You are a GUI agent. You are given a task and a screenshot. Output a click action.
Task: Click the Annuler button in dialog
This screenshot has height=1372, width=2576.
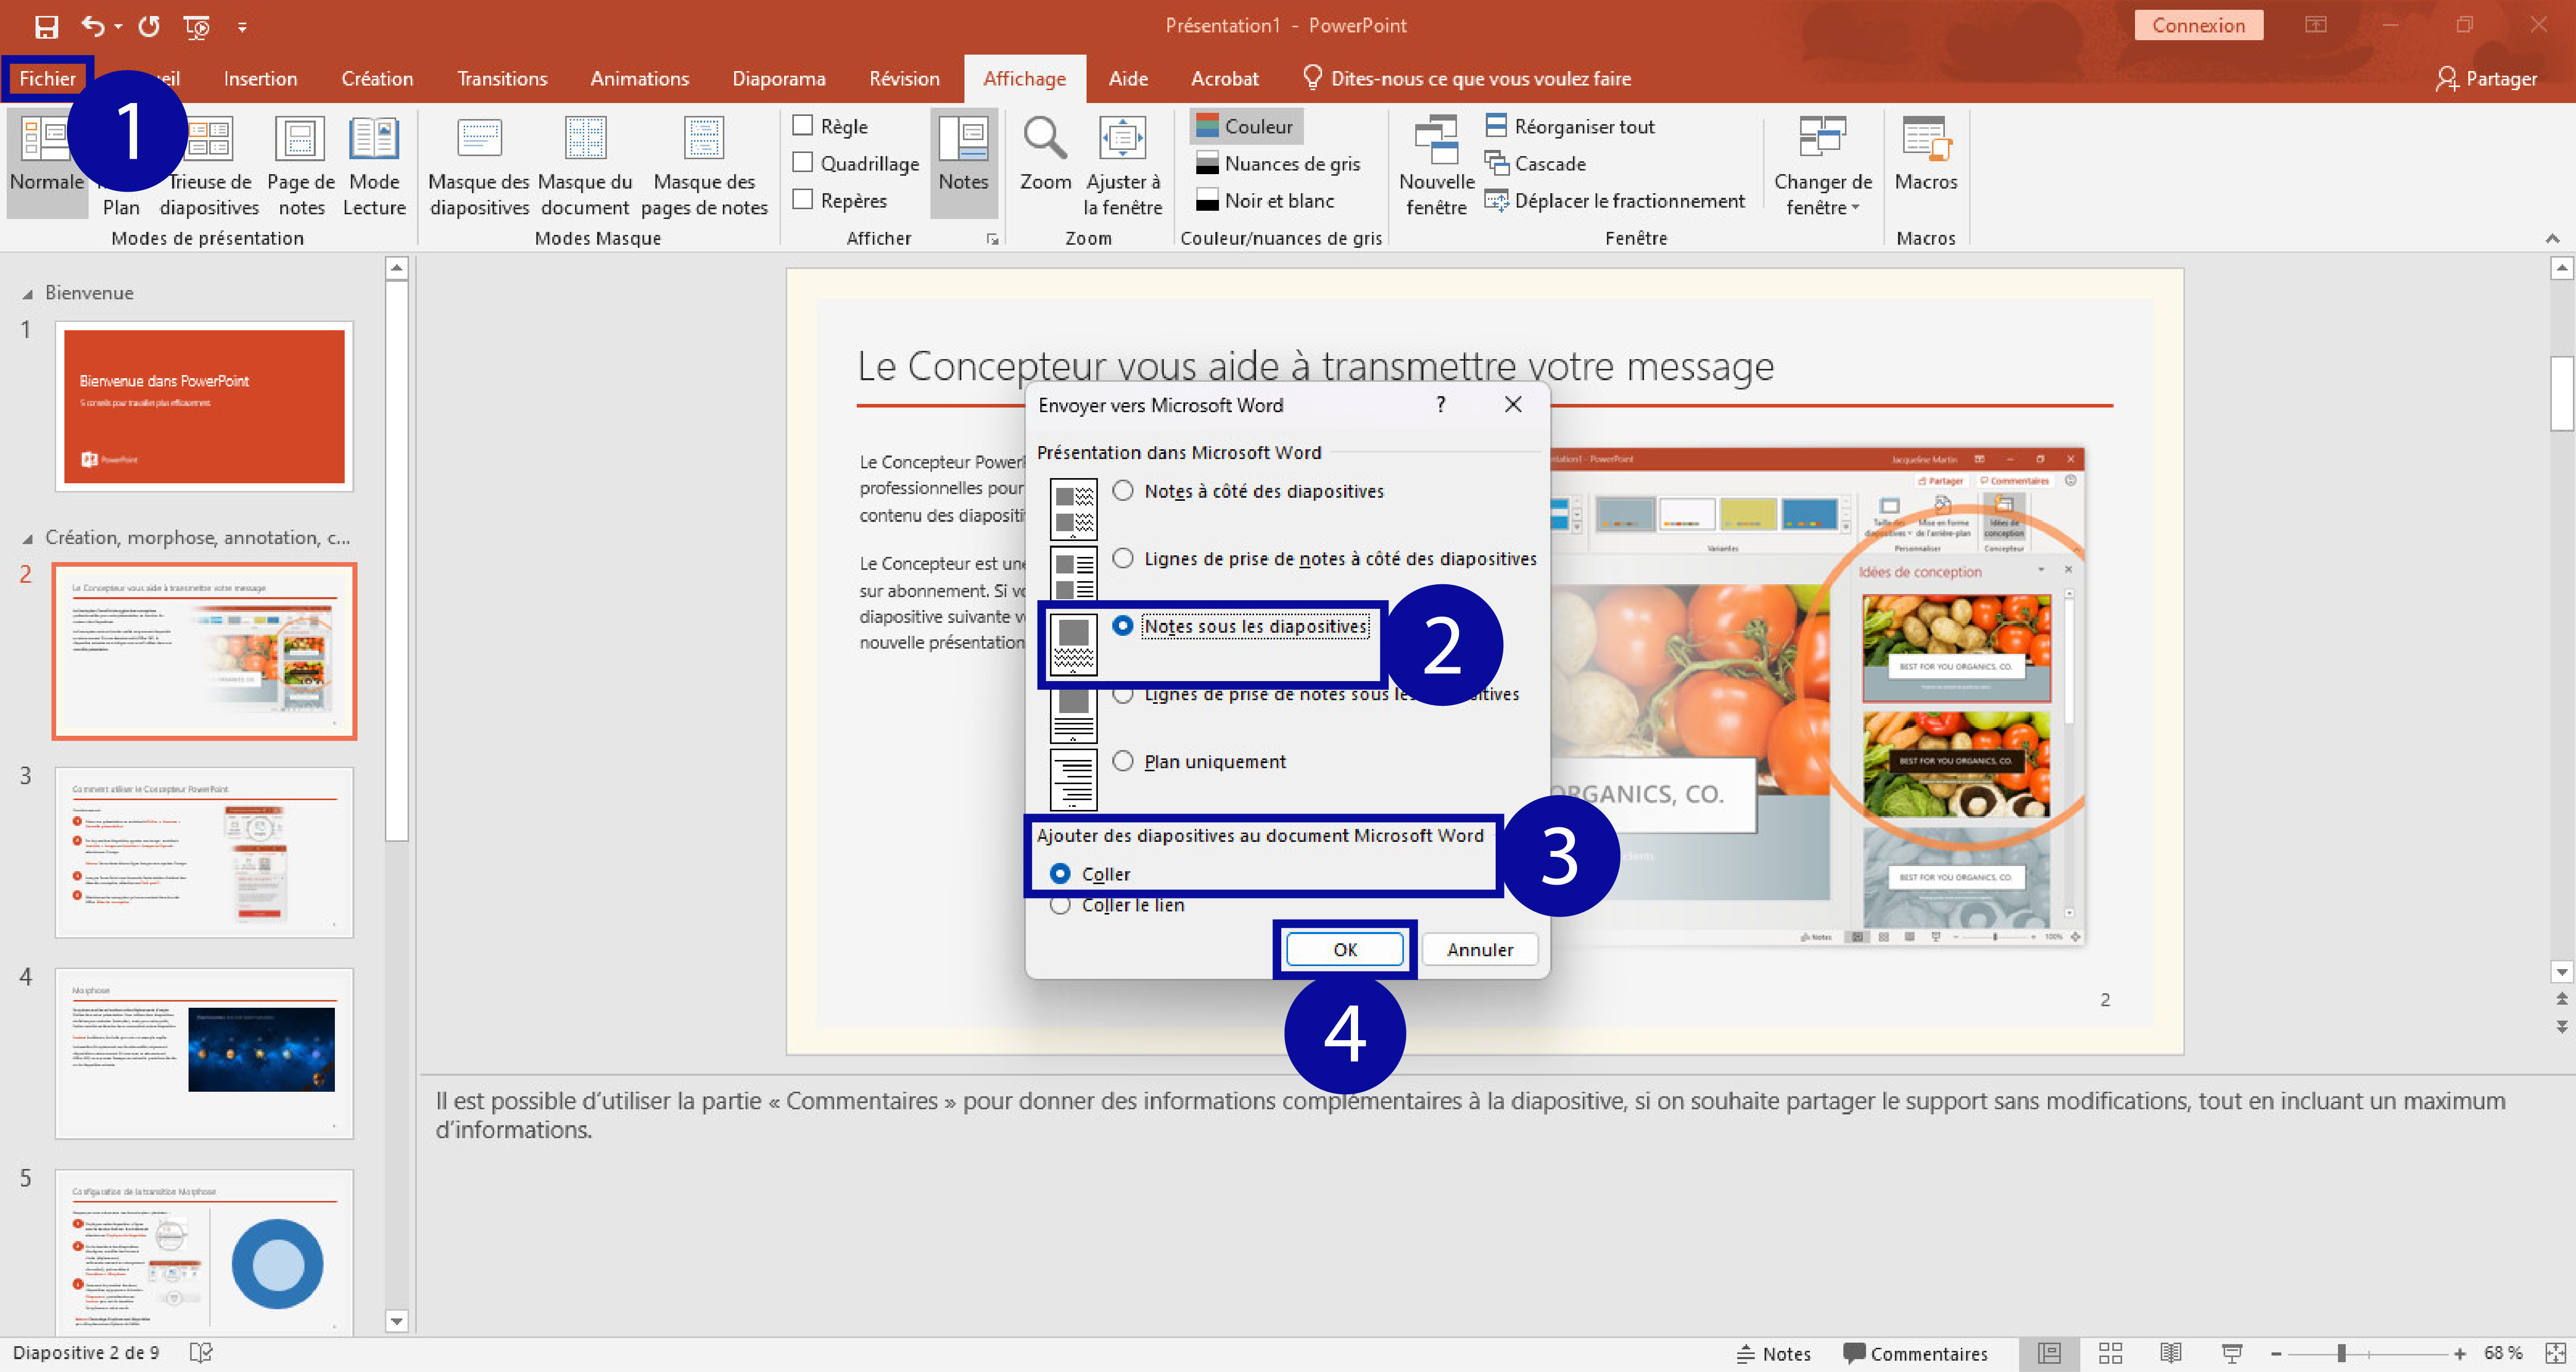1479,949
